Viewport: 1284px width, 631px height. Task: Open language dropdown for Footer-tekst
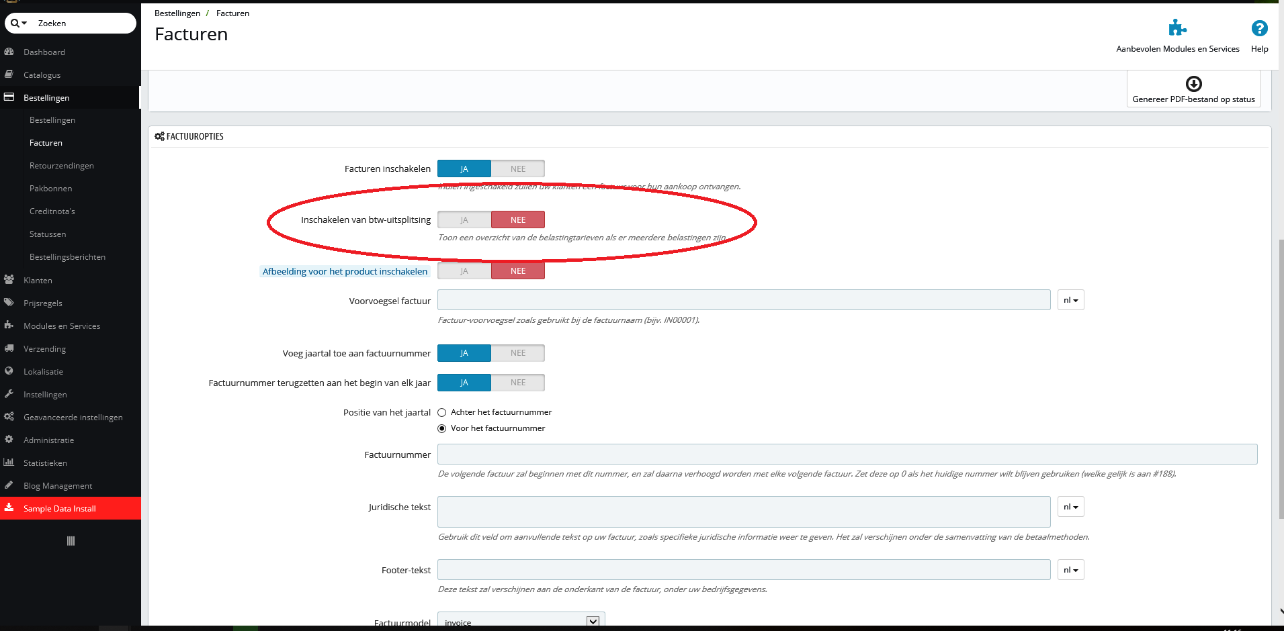click(x=1071, y=570)
